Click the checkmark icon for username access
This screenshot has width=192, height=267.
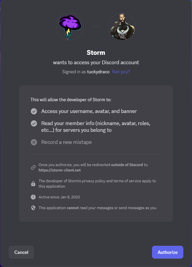[x=34, y=111]
